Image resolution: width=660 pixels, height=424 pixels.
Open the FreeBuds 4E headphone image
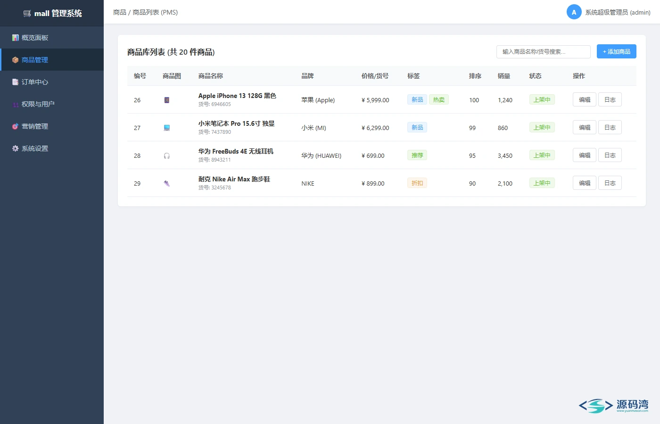pyautogui.click(x=166, y=155)
